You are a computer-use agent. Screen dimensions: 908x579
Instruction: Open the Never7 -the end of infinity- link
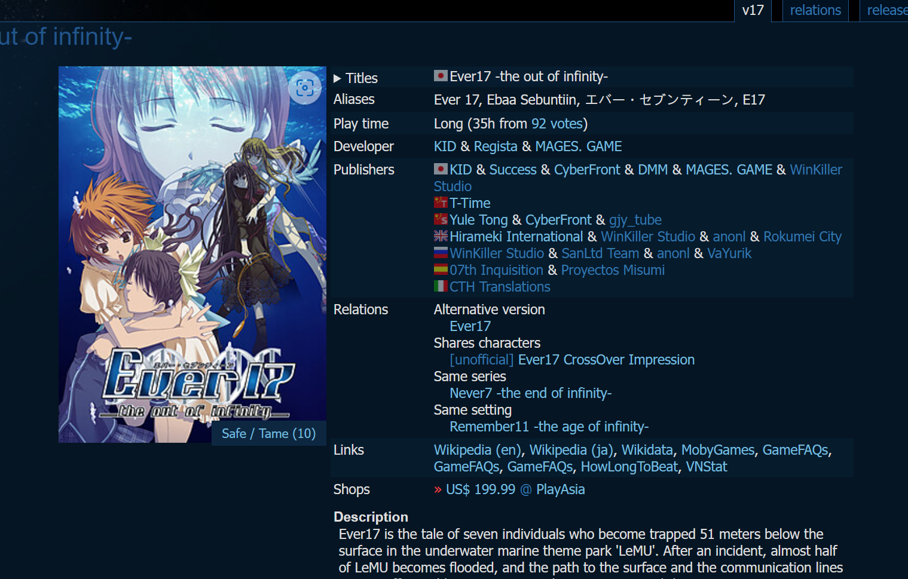click(x=531, y=393)
